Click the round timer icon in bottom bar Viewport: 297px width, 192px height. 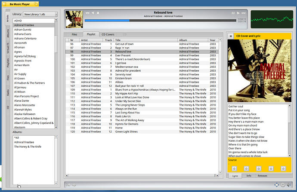283,185
